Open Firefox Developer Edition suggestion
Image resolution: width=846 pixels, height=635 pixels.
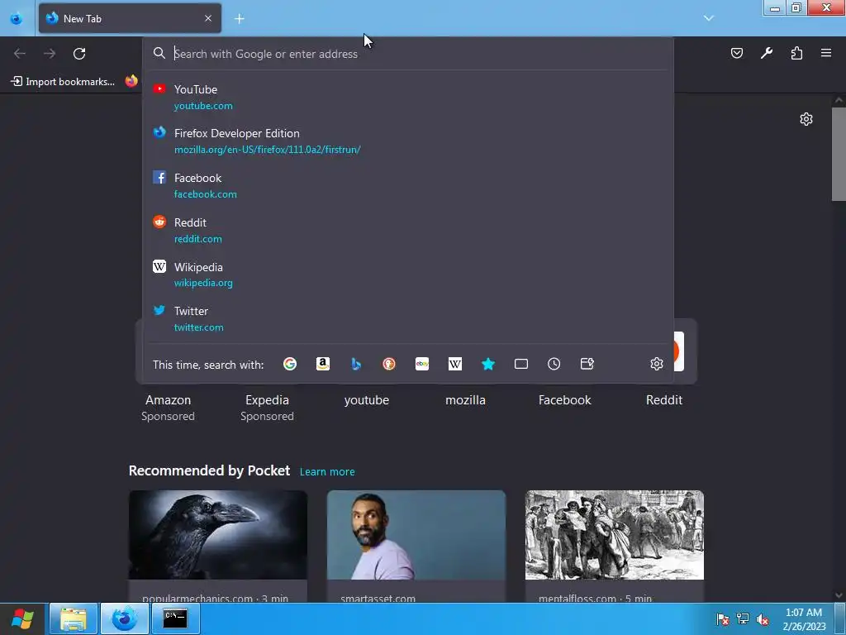click(x=408, y=141)
